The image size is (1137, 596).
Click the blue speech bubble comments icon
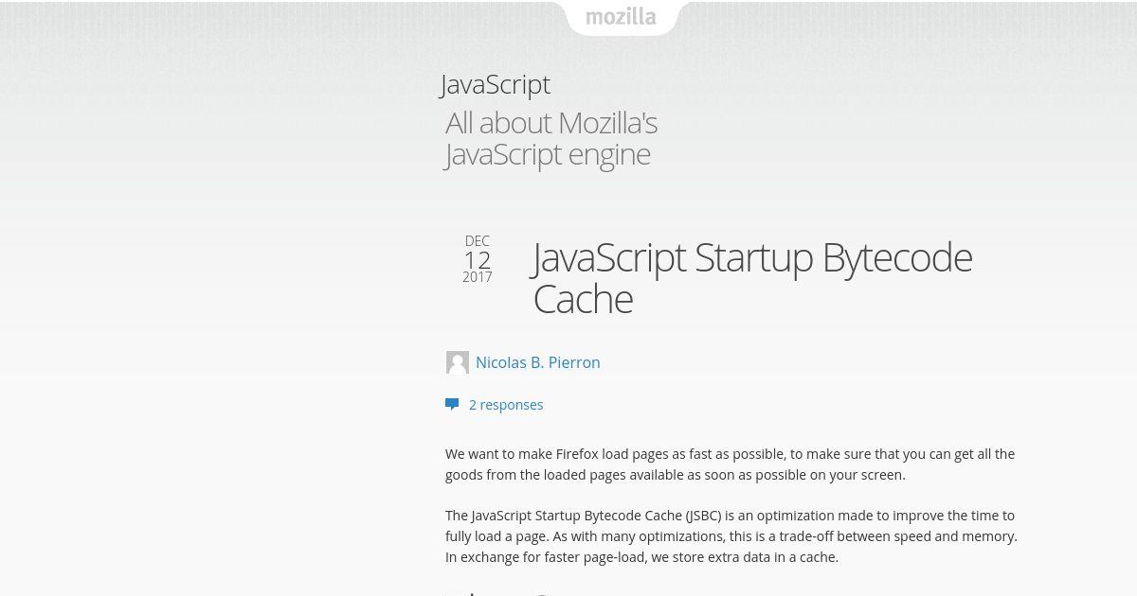452,404
